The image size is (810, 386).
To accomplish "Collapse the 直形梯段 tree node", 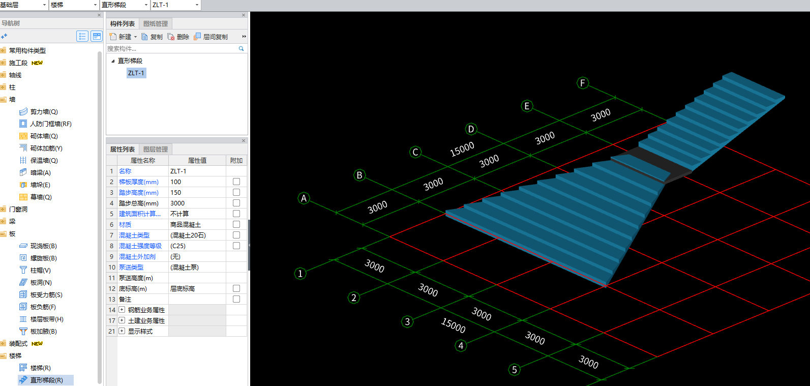I will tap(113, 61).
